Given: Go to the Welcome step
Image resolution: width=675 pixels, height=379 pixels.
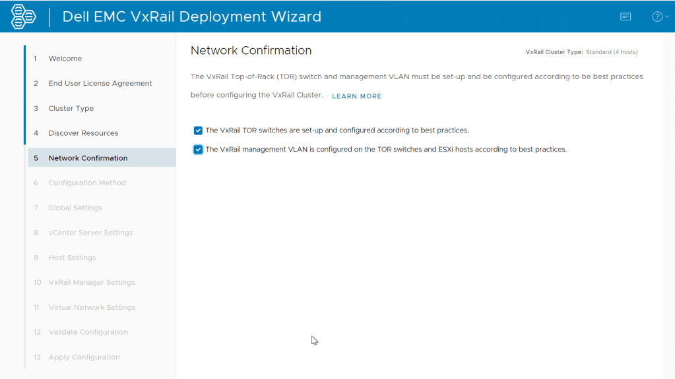Looking at the screenshot, I should pos(65,59).
